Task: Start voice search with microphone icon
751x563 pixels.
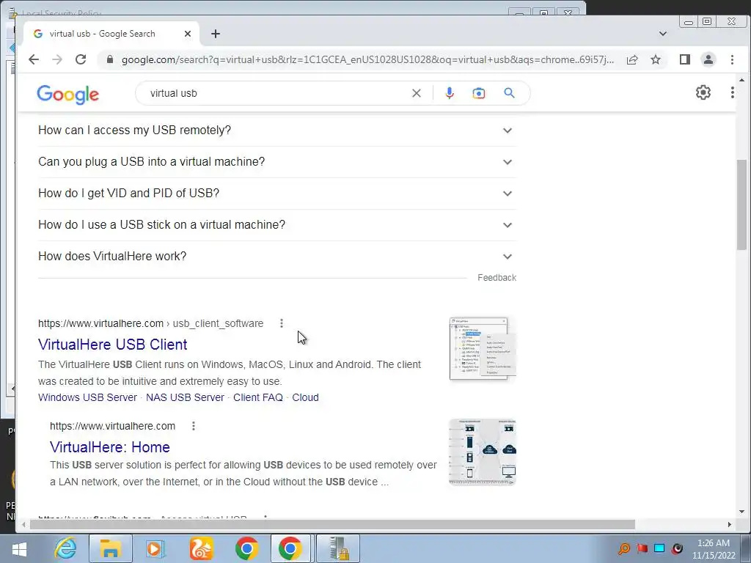Action: click(450, 93)
